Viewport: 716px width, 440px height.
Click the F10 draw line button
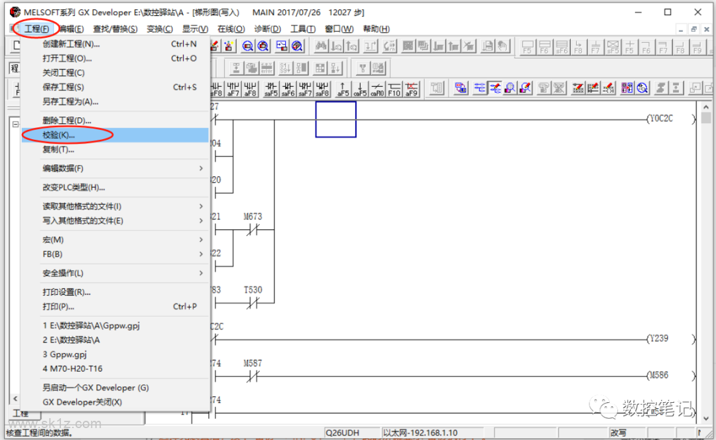[394, 89]
